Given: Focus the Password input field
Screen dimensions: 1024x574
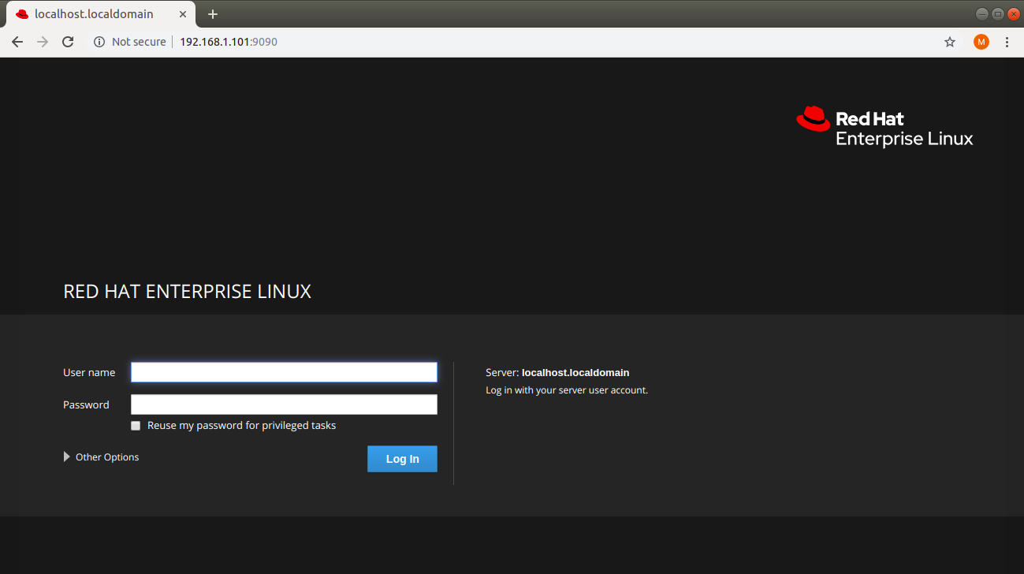Looking at the screenshot, I should pyautogui.click(x=284, y=404).
